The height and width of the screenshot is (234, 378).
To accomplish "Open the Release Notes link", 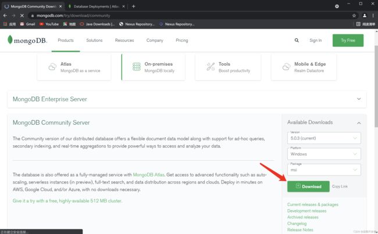I will tap(300, 230).
